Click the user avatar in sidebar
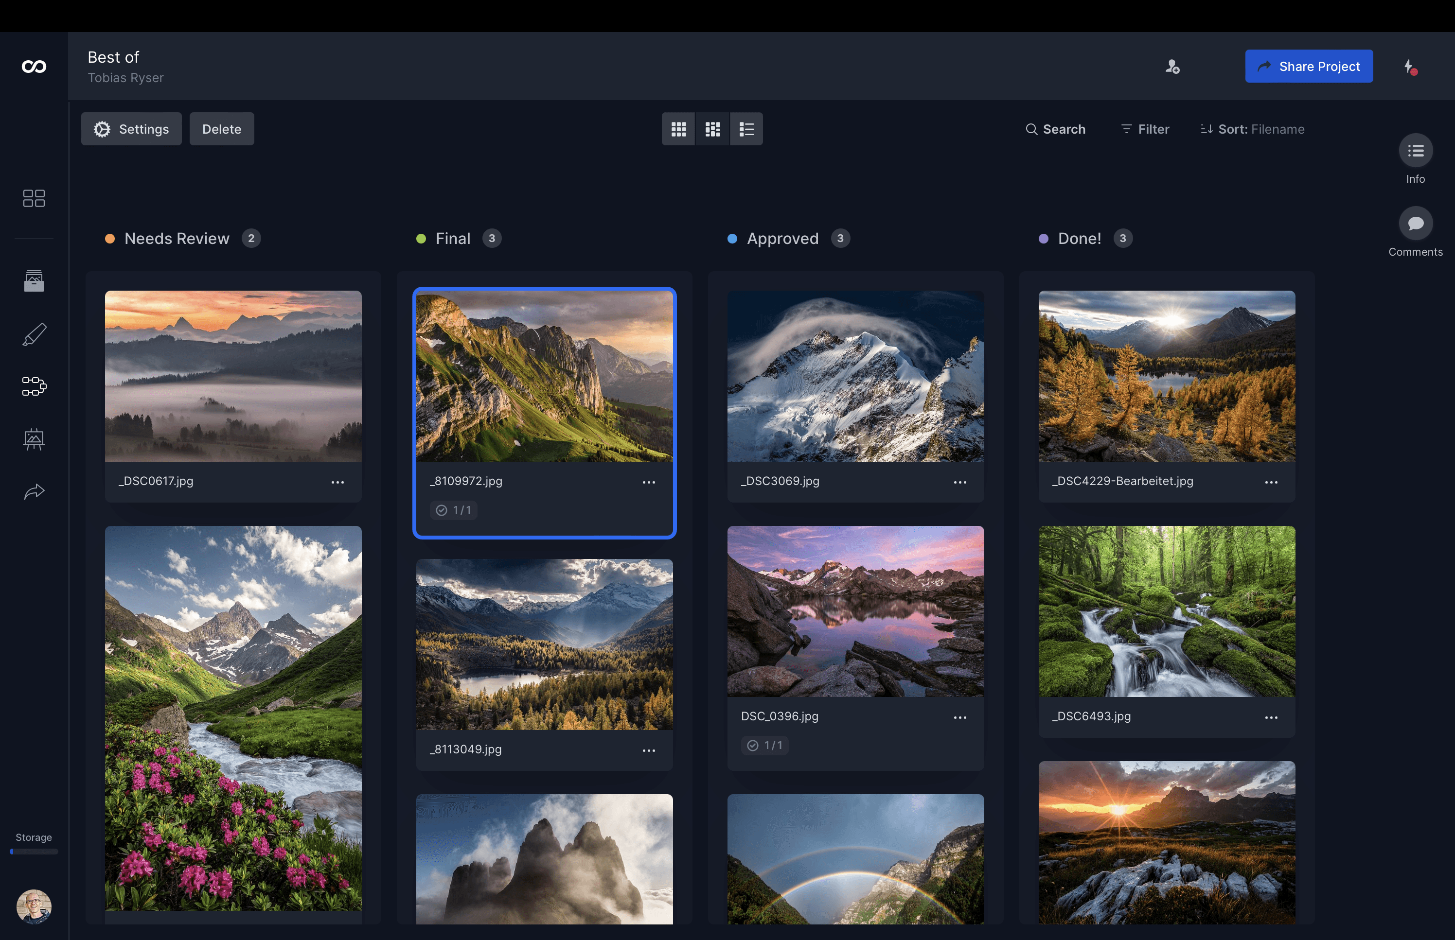The height and width of the screenshot is (940, 1455). coord(34,906)
